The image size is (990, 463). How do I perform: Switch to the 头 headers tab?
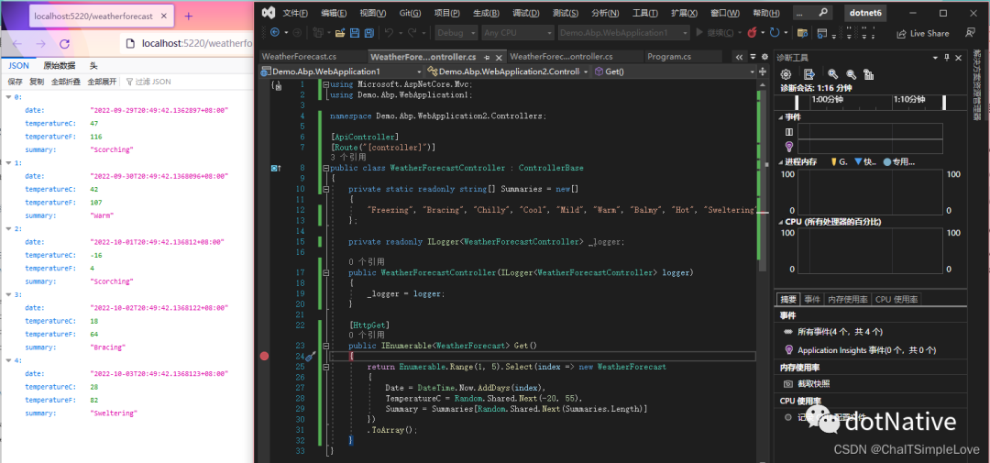point(93,66)
